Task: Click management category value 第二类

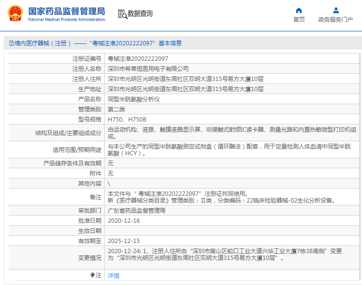Action: tap(116, 109)
